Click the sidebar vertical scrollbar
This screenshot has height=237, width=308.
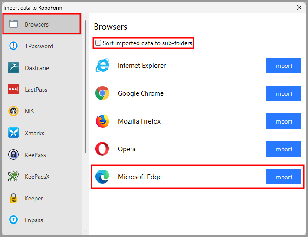[x=85, y=87]
